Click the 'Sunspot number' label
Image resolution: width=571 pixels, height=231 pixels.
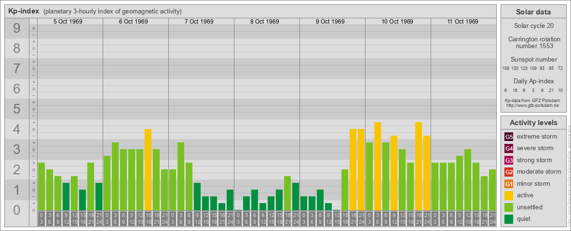click(533, 59)
